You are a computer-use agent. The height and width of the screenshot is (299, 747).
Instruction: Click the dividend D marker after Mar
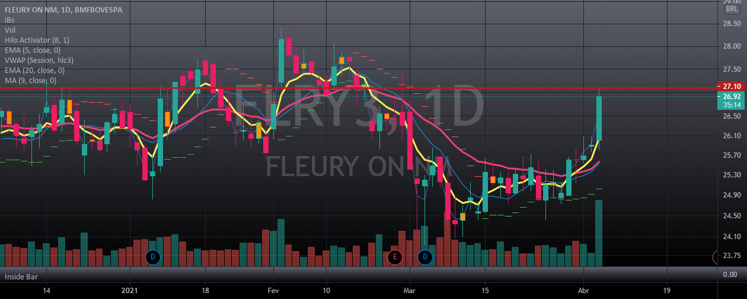[425, 257]
